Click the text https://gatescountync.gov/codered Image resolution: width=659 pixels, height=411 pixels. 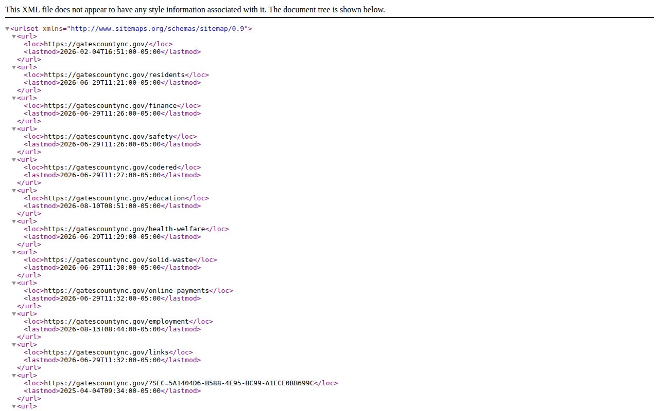coord(110,167)
